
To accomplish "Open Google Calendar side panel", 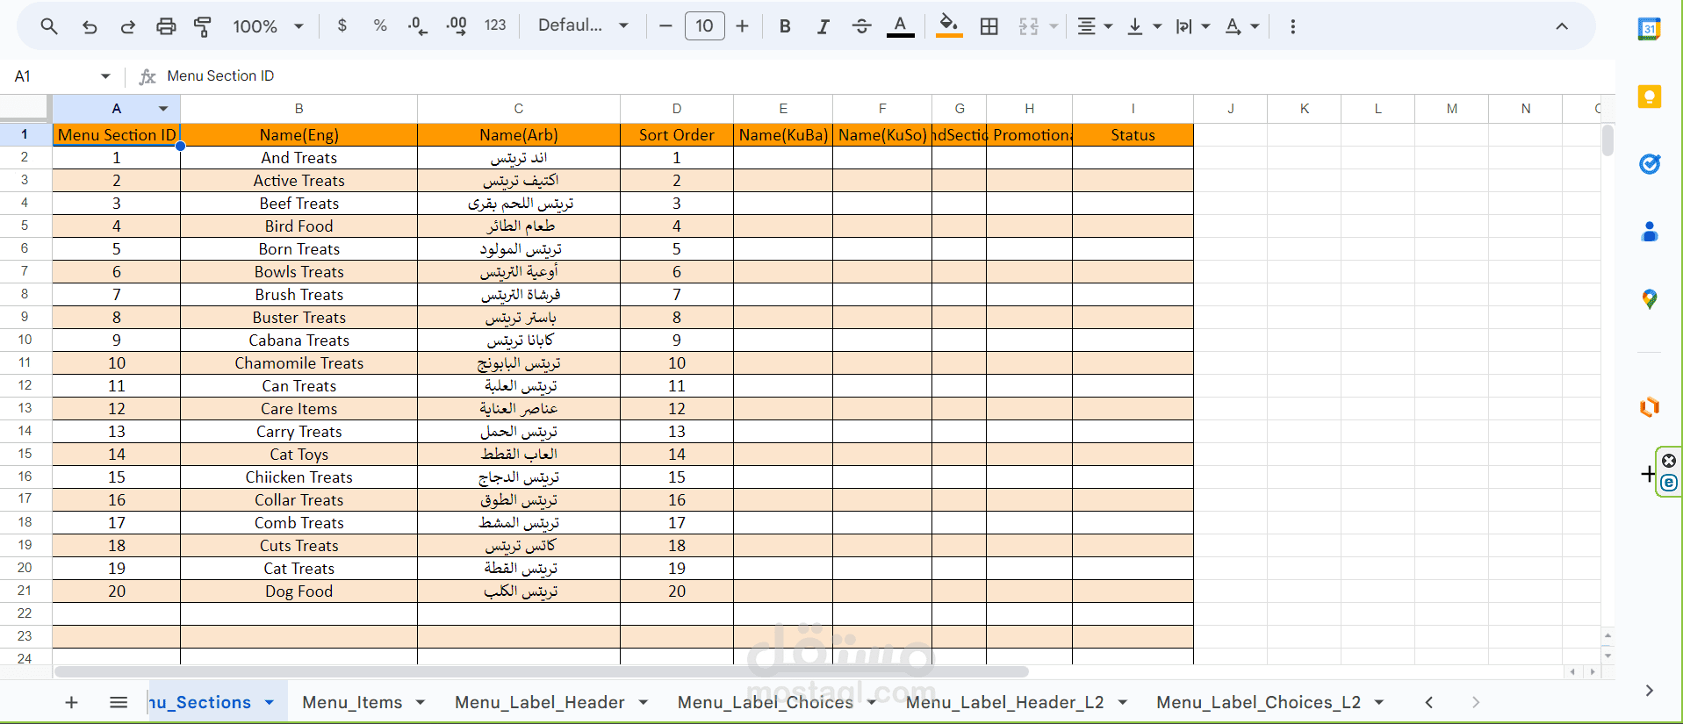I will (x=1649, y=29).
